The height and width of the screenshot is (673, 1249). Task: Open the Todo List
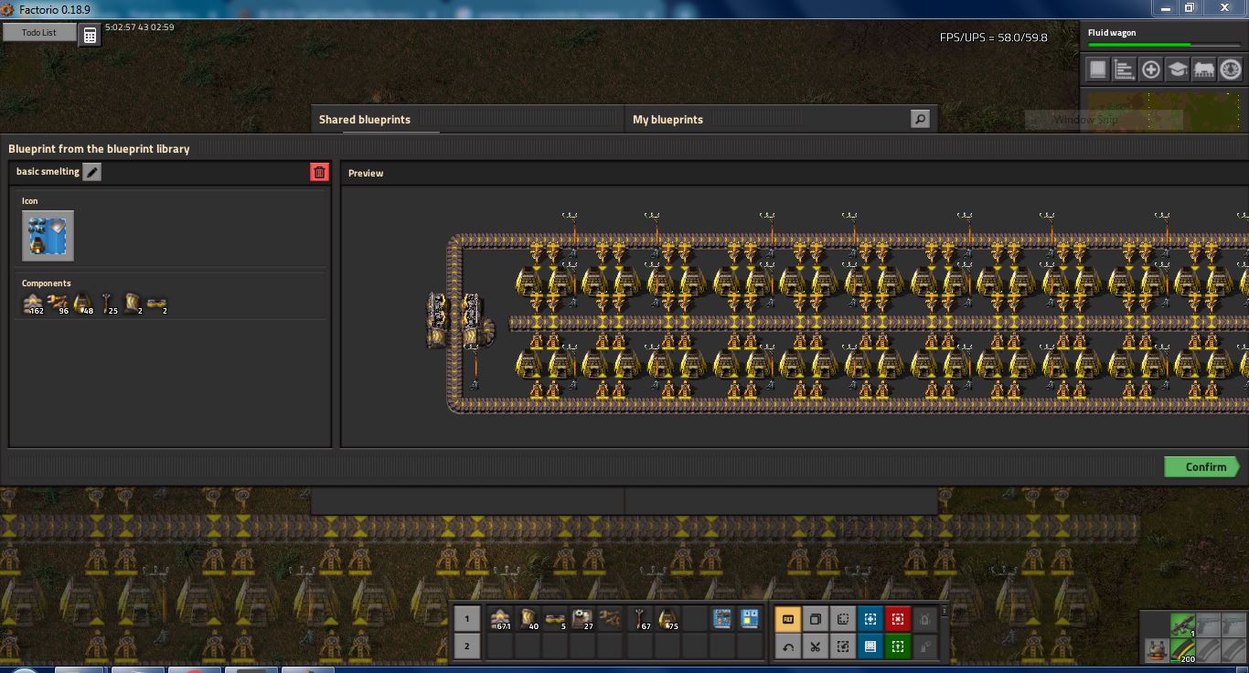click(39, 32)
